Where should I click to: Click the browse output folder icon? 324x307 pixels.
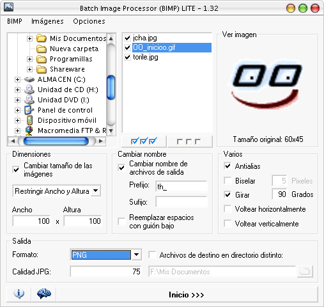pyautogui.click(x=305, y=272)
